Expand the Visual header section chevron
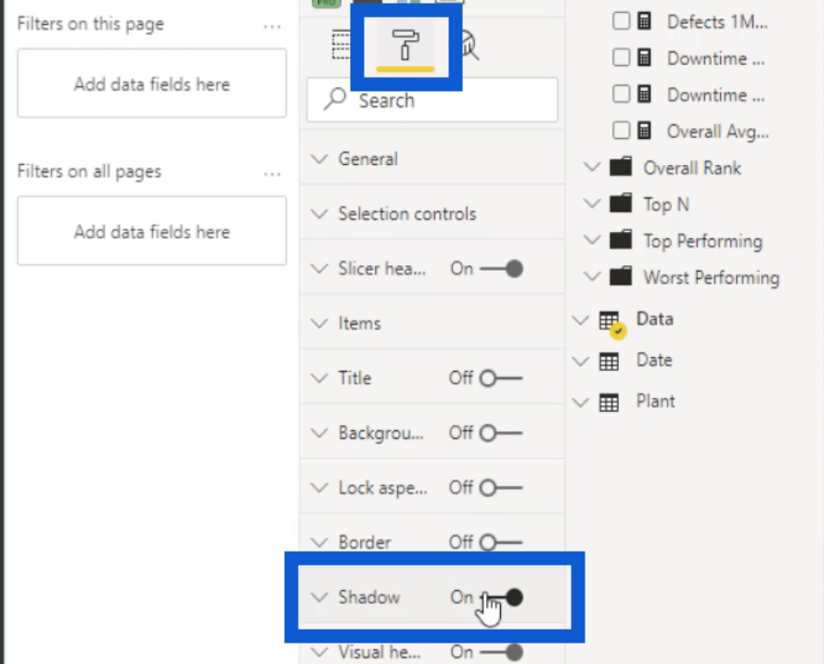824x664 pixels. pos(319,652)
